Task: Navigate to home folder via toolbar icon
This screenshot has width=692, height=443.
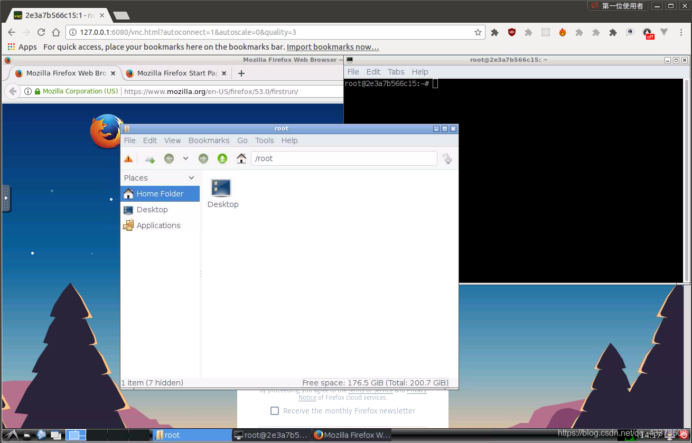Action: pyautogui.click(x=241, y=158)
